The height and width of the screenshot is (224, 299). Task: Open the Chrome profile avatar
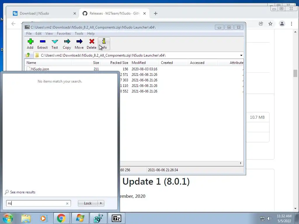282,24
